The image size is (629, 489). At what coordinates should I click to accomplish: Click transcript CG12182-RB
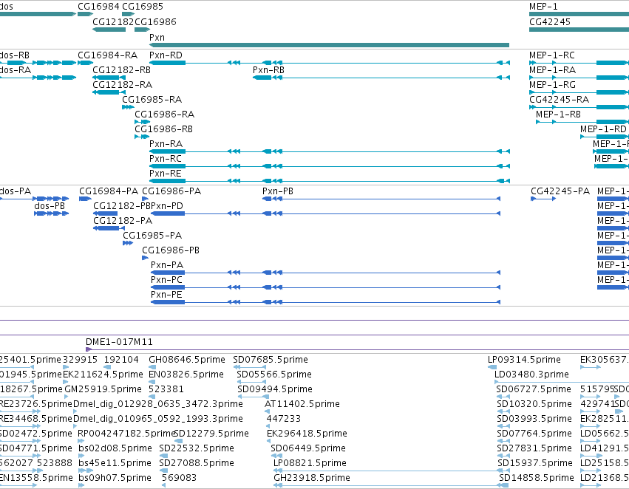pyautogui.click(x=109, y=78)
